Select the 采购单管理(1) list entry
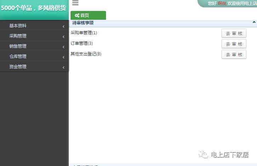Viewport: 257px width, 166px height. (84, 33)
